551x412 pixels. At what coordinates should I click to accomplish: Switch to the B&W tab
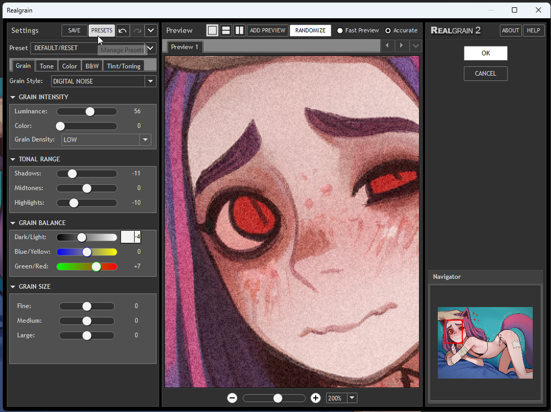(92, 66)
